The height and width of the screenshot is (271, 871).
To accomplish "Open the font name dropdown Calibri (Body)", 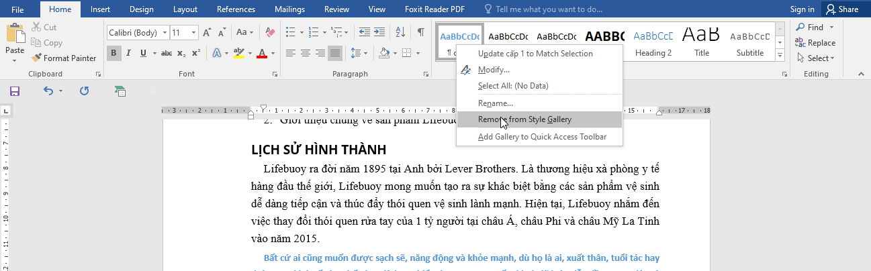I will point(163,33).
